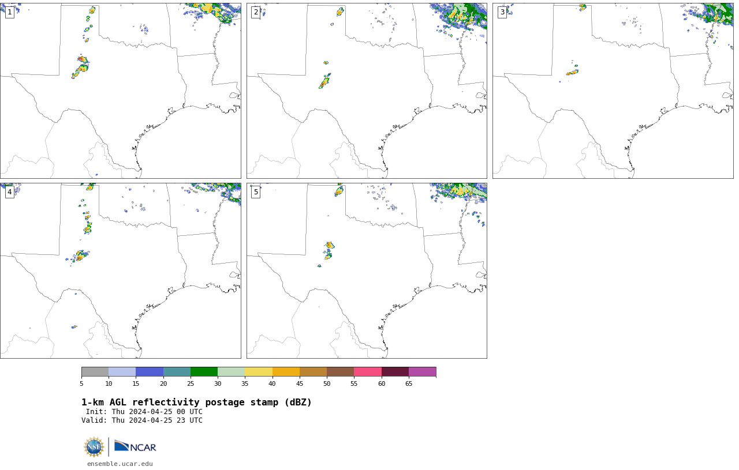The image size is (739, 470).
Task: Click the number 1 panel label
Action: coord(9,12)
